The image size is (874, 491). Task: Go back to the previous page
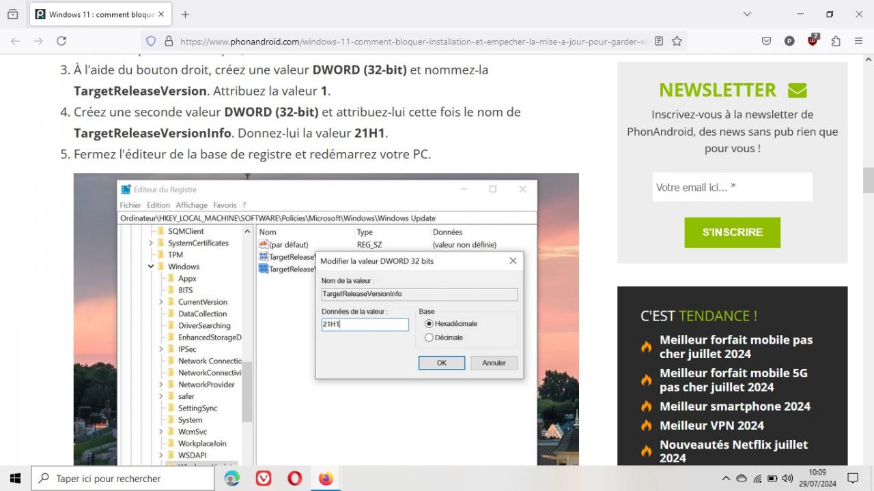[x=16, y=41]
